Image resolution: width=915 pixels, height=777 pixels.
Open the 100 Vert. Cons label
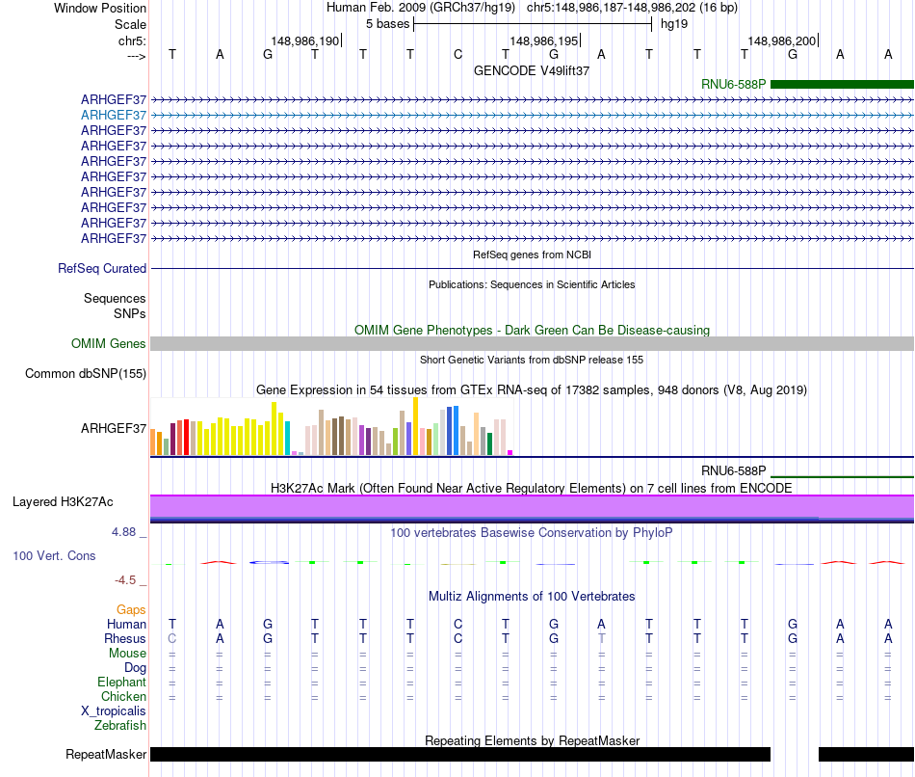coord(54,555)
